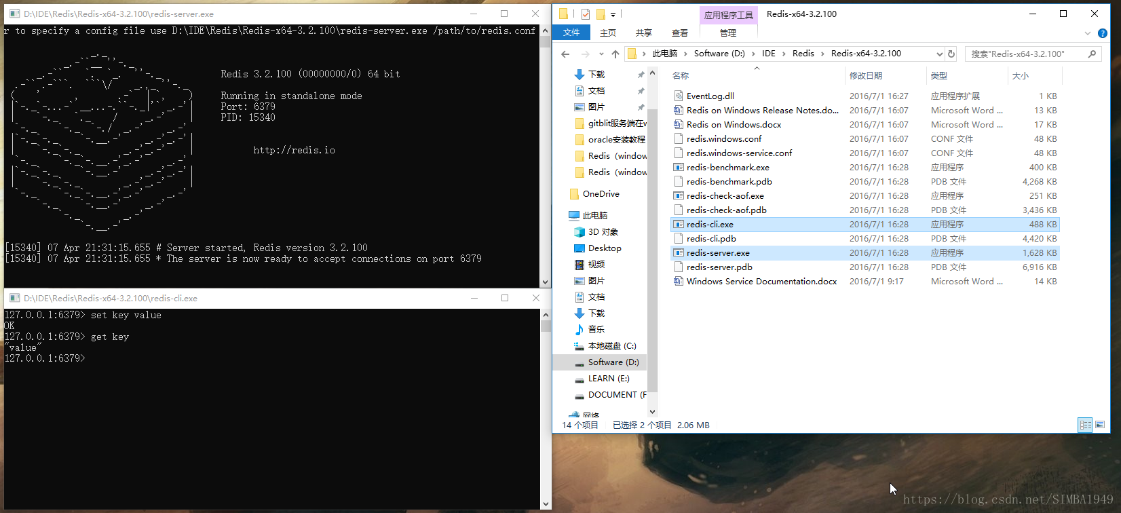Switch to the 管理 ribbon tab

tap(728, 33)
